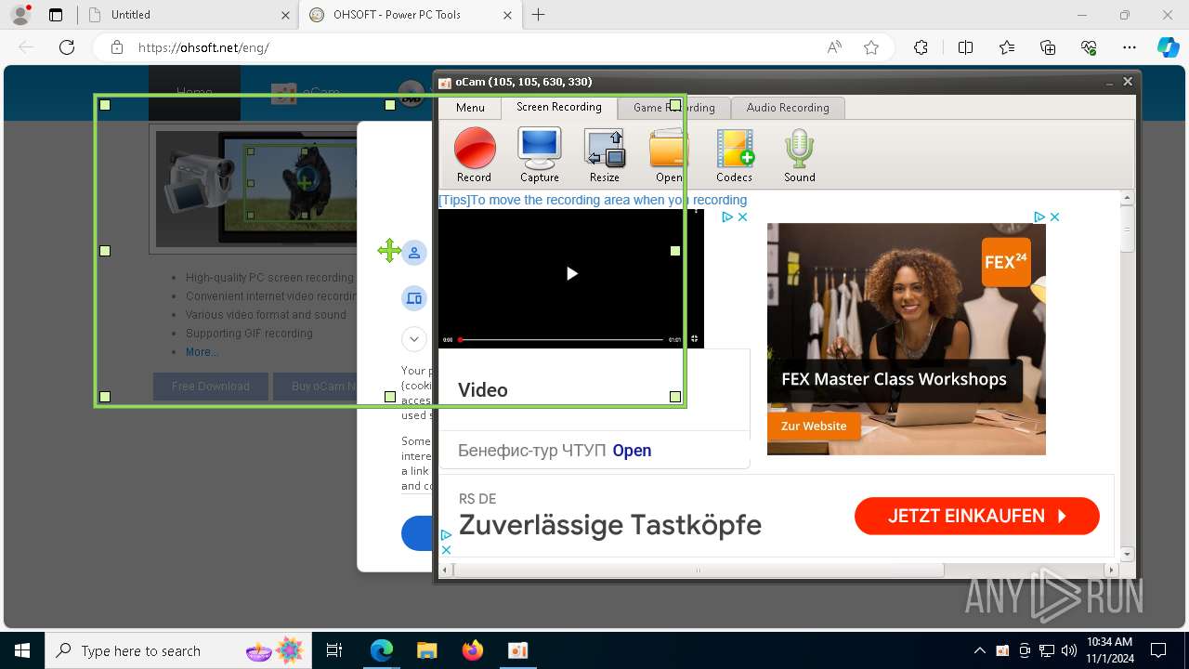
Task: Show hidden system tray icons
Action: point(979,650)
